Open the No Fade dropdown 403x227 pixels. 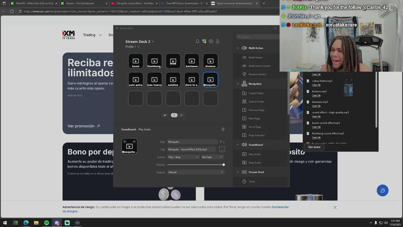tap(212, 157)
